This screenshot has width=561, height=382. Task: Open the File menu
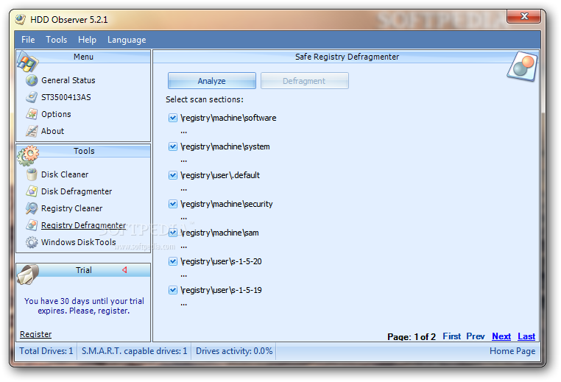(x=28, y=40)
